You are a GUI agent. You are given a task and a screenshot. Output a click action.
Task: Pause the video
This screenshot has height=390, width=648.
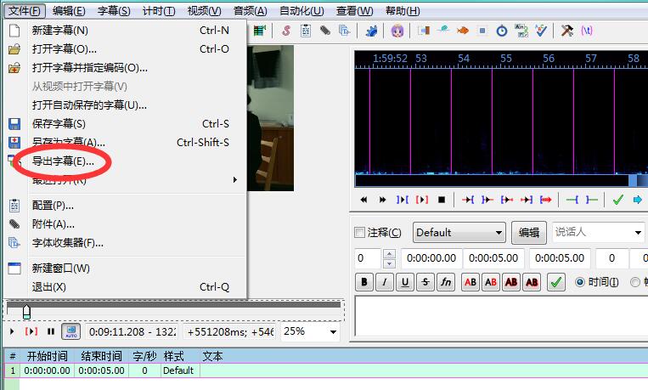[51, 331]
